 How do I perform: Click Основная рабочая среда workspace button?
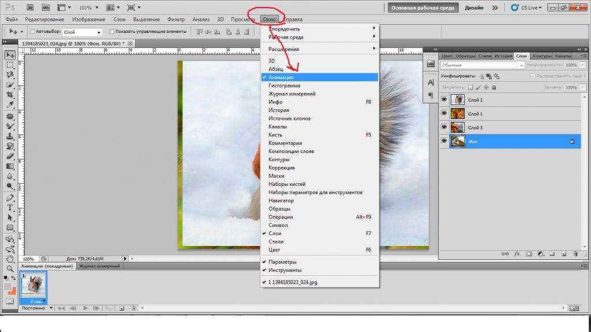pos(423,8)
